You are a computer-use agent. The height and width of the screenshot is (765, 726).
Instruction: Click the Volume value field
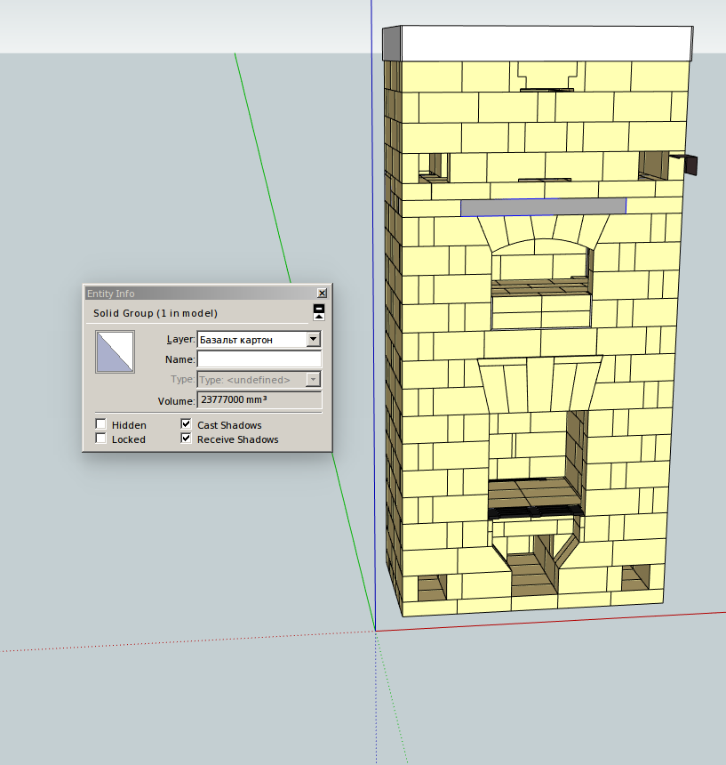(x=259, y=401)
